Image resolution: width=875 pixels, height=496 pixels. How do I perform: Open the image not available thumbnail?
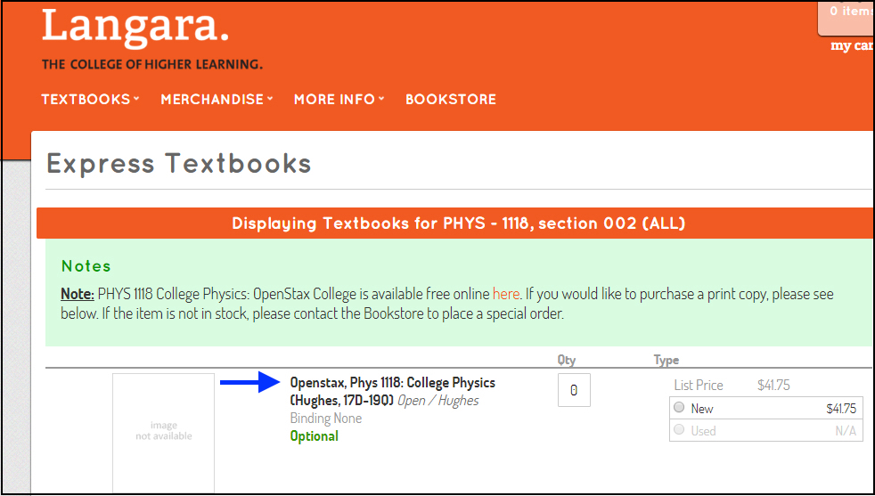coord(163,433)
